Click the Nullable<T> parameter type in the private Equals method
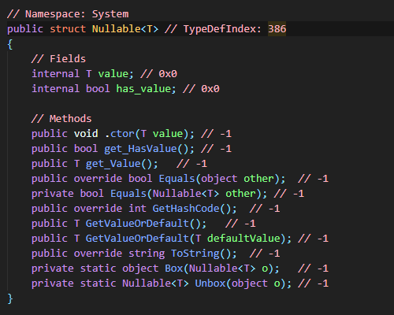 (186, 194)
